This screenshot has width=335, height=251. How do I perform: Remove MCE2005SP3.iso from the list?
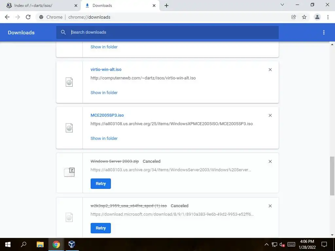coord(270,115)
